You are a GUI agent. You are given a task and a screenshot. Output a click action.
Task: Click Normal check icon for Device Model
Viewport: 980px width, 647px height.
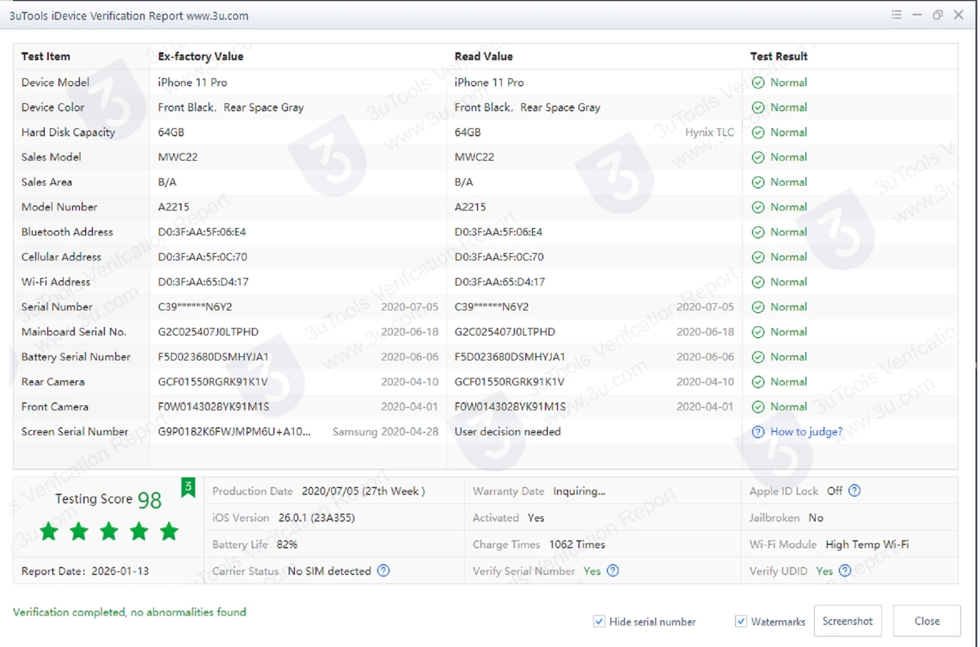(758, 83)
